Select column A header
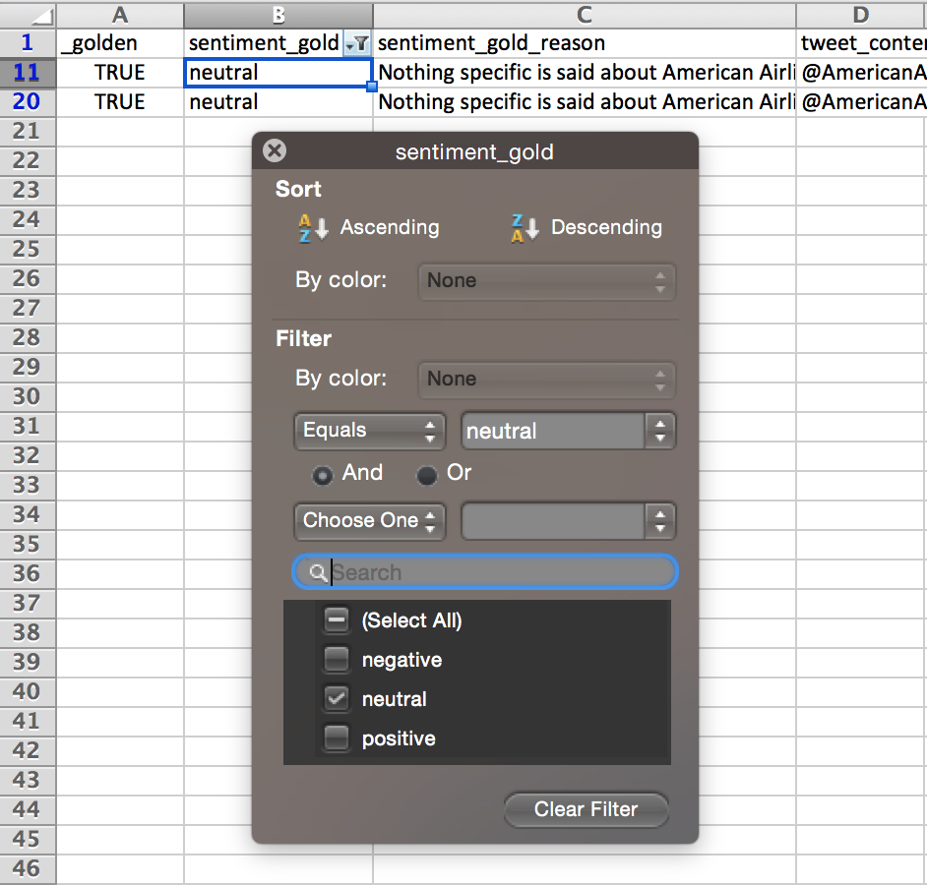927x885 pixels. click(120, 15)
